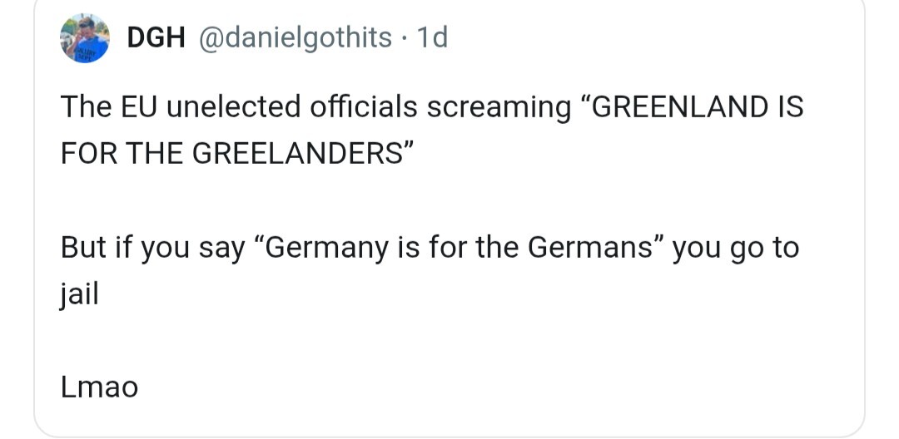The width and height of the screenshot is (899, 439).
Task: Click the word "Germans" in the post
Action: coord(594,248)
